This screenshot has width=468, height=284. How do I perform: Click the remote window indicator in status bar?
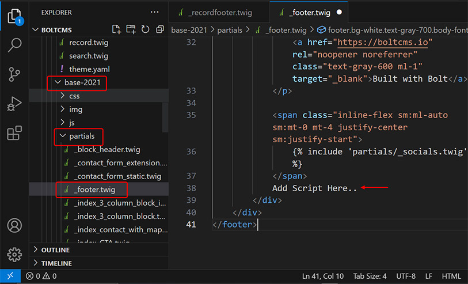10,276
